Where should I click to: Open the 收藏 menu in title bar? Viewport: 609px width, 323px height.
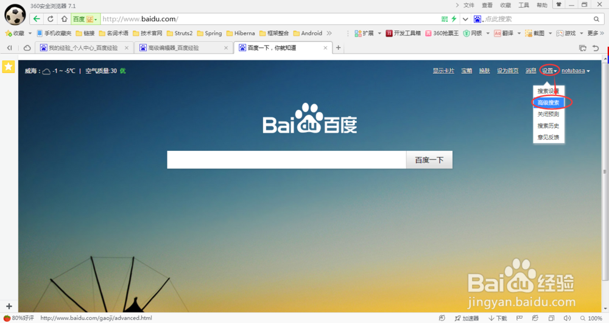coord(505,5)
